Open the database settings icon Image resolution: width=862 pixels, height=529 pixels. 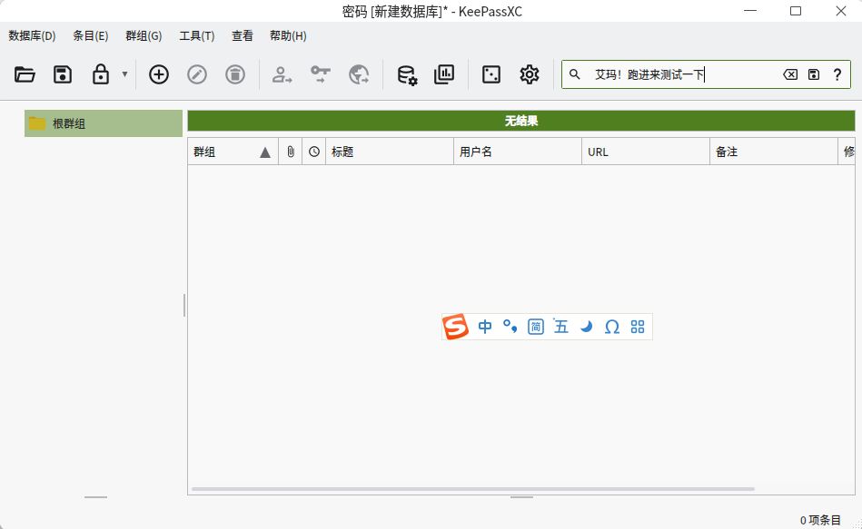pos(407,74)
